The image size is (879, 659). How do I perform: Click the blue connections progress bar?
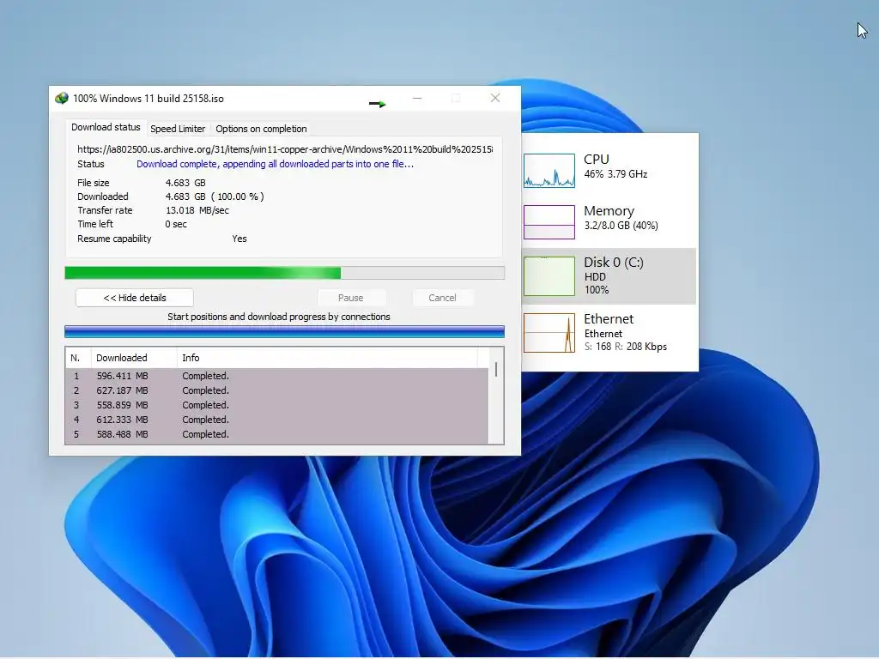pyautogui.click(x=285, y=332)
